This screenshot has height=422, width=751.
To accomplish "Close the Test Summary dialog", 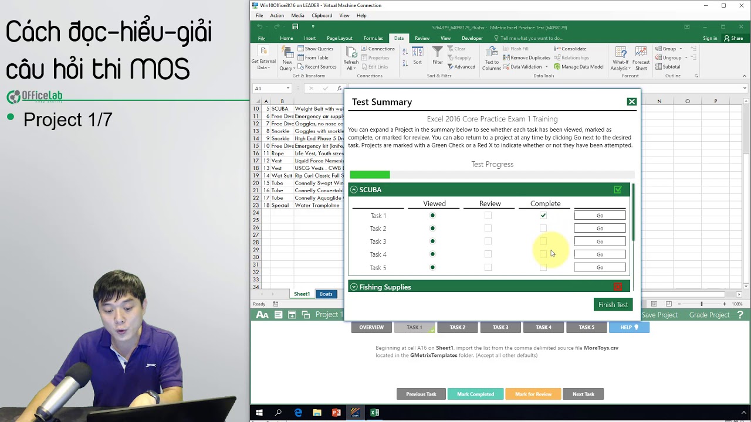I will coord(632,101).
